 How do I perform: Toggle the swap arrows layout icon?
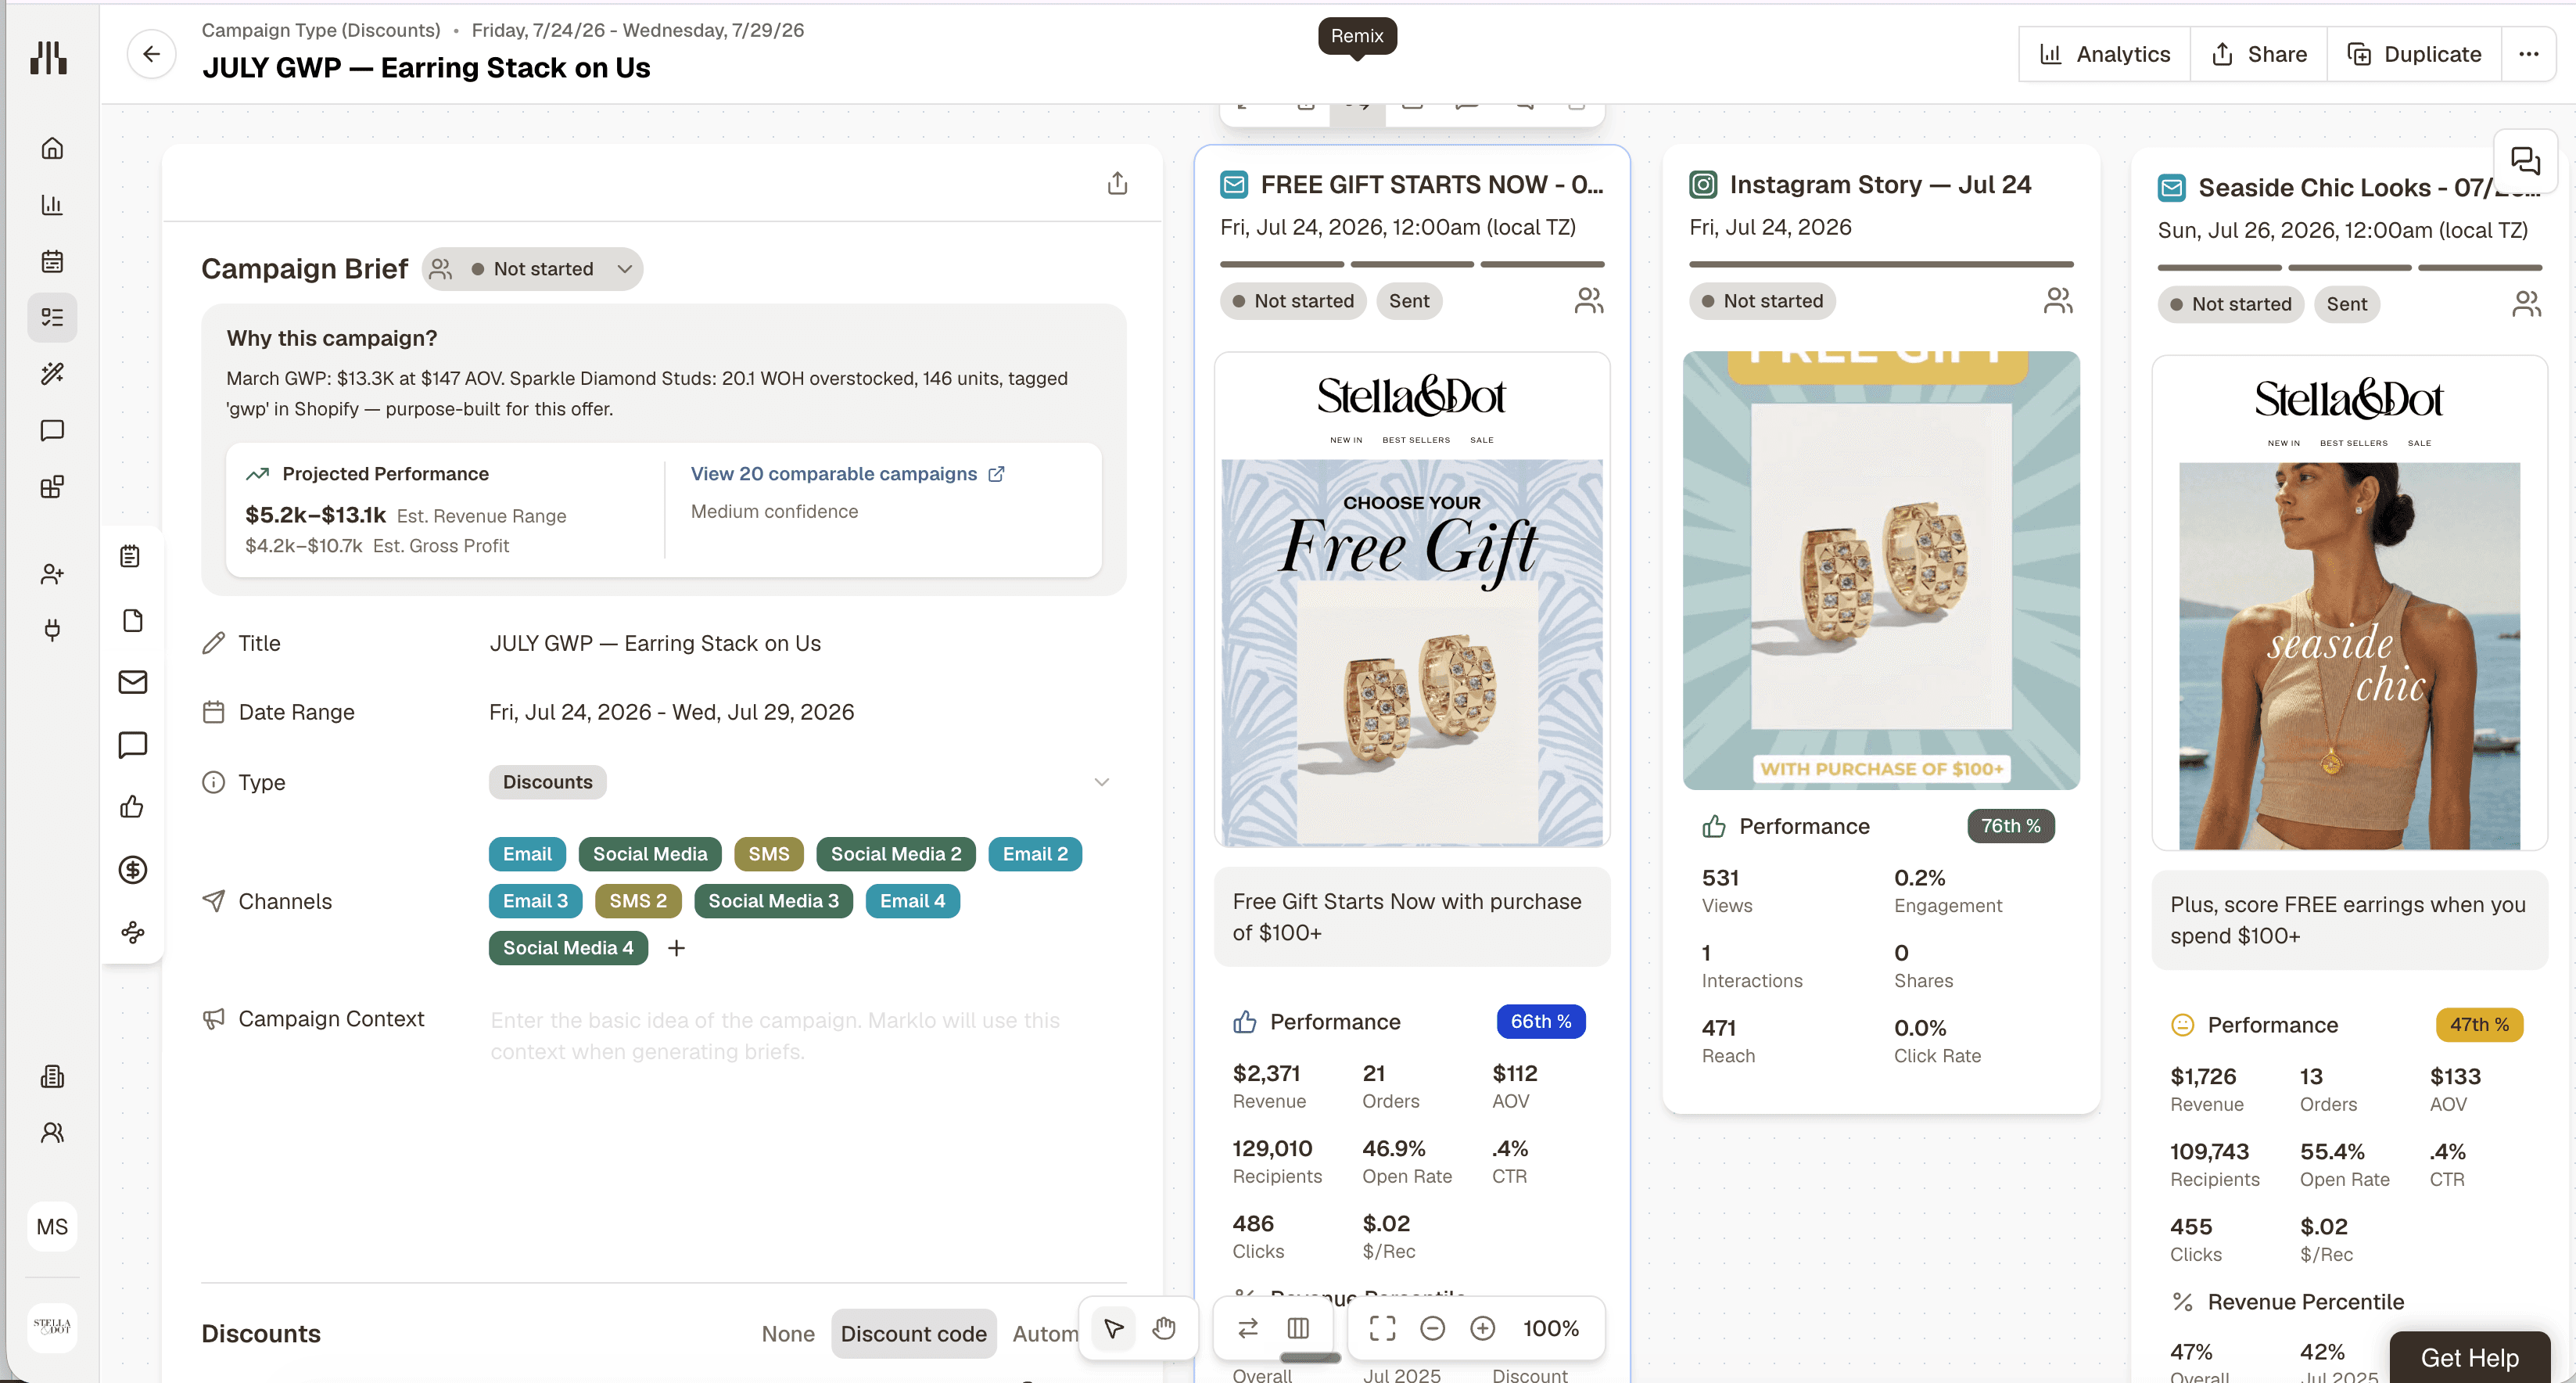(x=1247, y=1328)
